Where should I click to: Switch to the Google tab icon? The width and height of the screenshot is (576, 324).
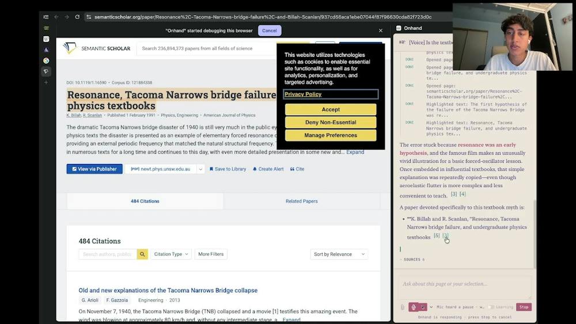tap(46, 60)
